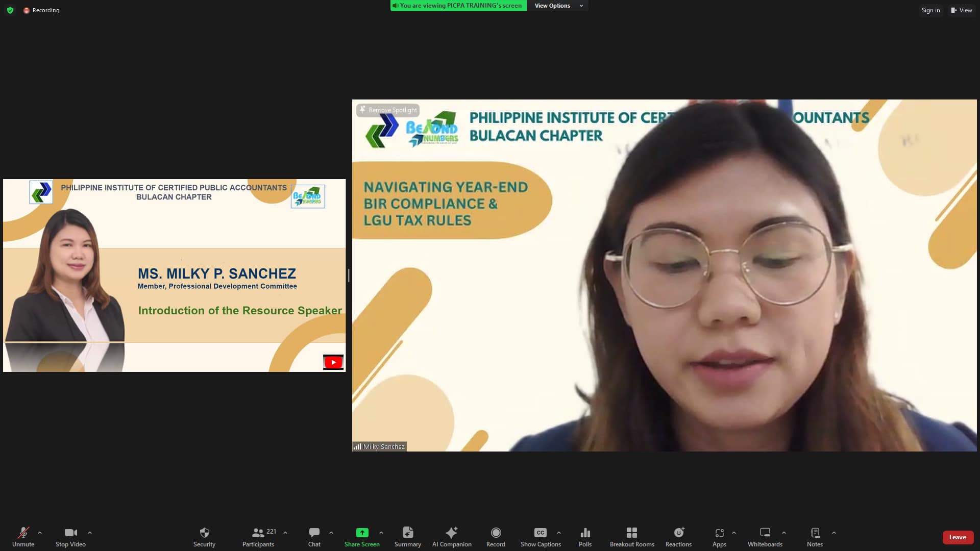Click the YouTube logo on shared slide

333,362
